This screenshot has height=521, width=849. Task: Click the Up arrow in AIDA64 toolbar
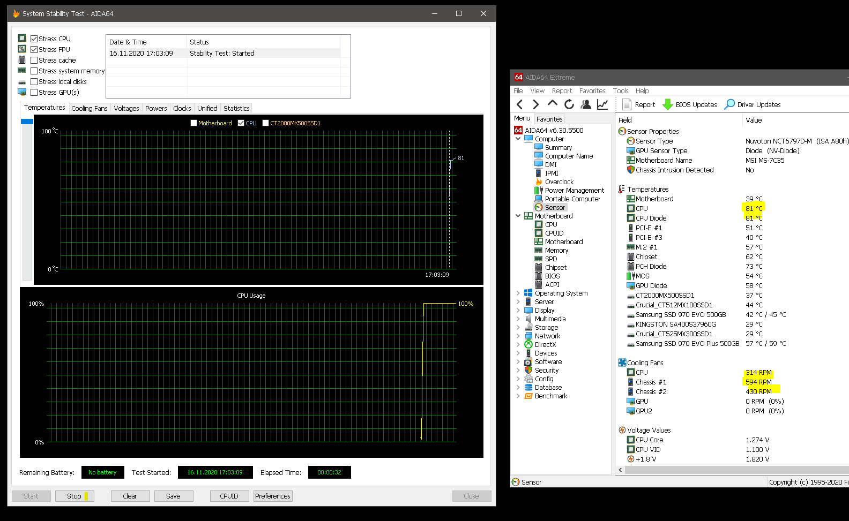553,103
